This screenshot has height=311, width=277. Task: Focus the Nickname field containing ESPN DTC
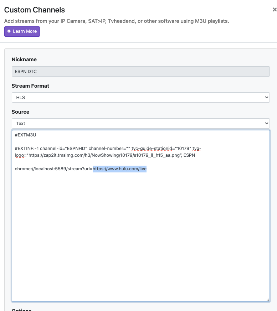point(140,71)
